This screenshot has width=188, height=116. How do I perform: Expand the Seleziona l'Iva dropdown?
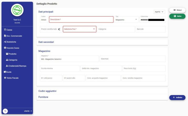tap(79, 29)
